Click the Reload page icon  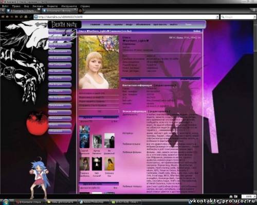(x=21, y=17)
